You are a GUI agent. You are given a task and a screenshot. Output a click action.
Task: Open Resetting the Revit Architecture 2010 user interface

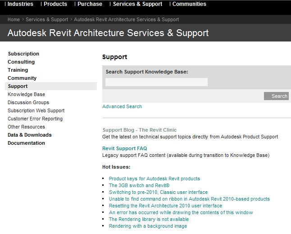pos(165,206)
